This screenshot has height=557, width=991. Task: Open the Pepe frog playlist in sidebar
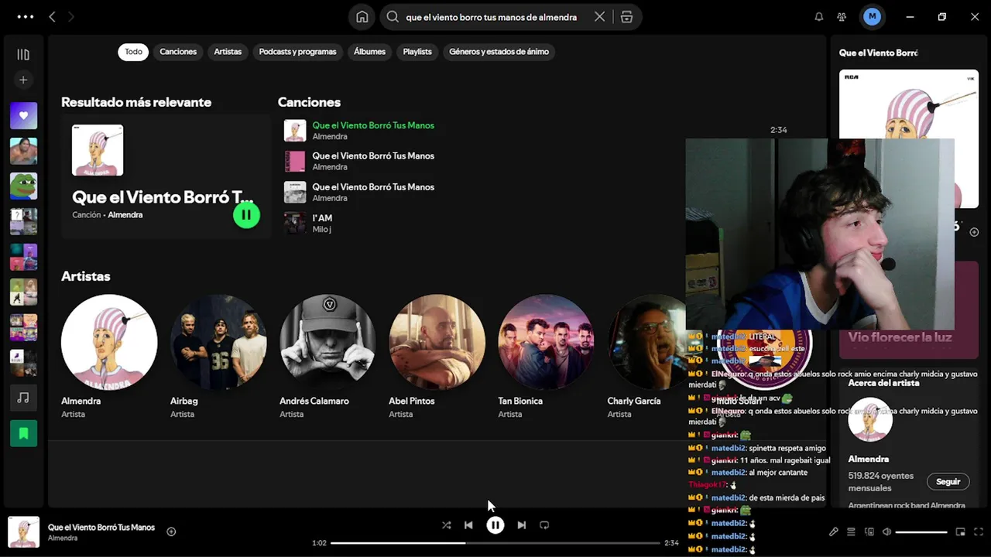pyautogui.click(x=23, y=186)
